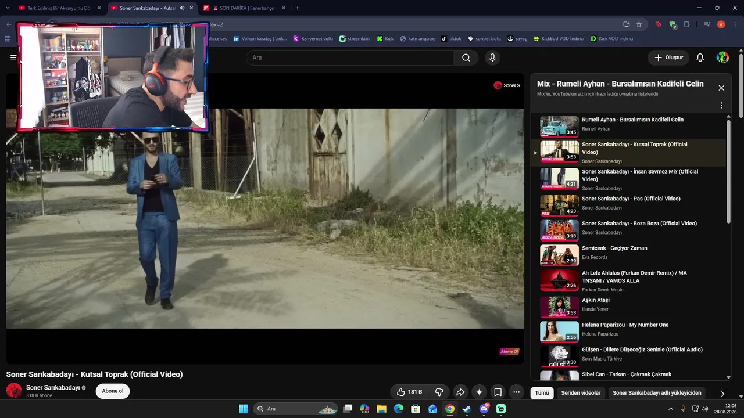Open Discord from the taskbar
744x418 pixels.
484,409
